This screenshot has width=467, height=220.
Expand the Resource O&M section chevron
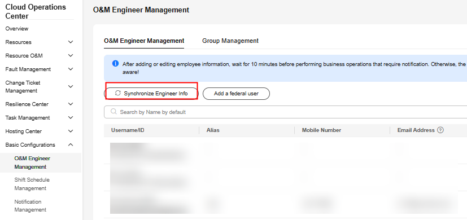tap(71, 56)
